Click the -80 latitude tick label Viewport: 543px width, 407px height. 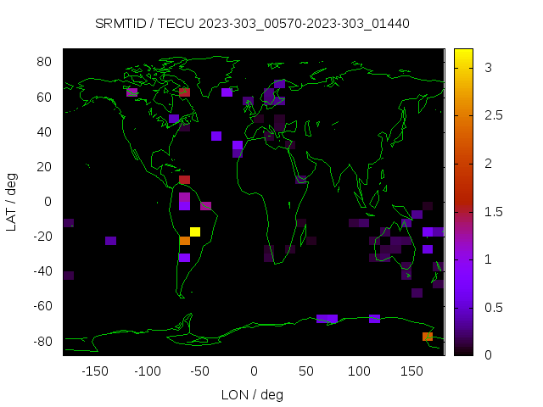click(x=42, y=341)
